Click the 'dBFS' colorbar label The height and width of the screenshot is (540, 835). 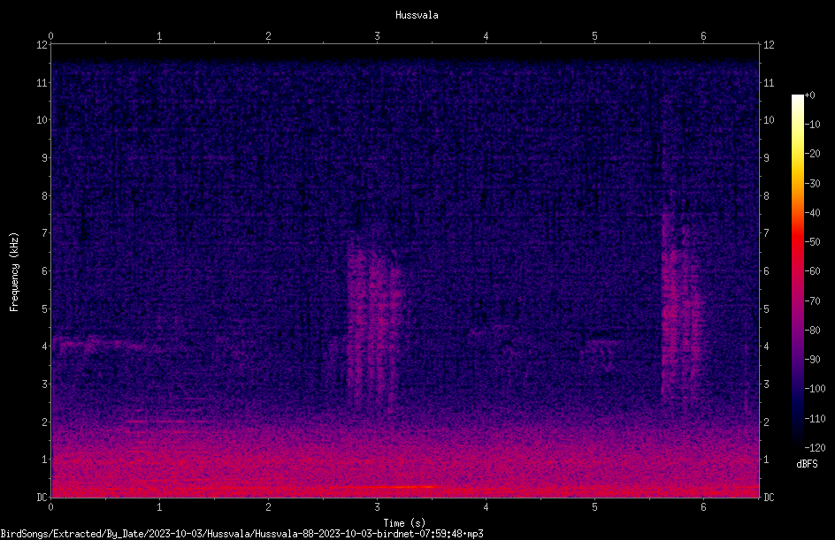click(807, 464)
